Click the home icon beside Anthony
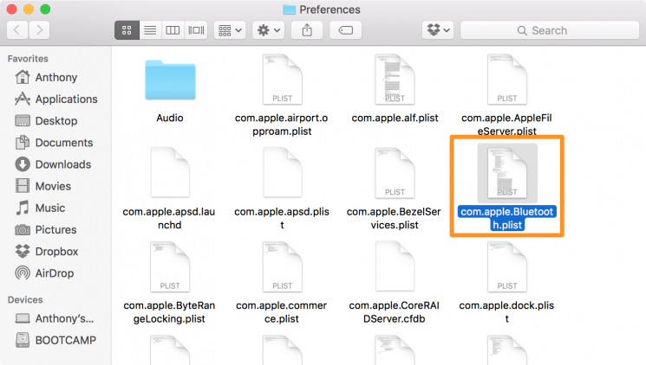646x365 pixels. 23,77
